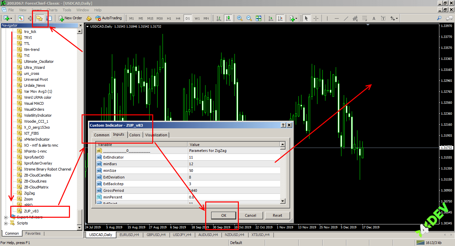Click inputs list scroll up arrow
Image resolution: width=455 pixels, height=246 pixels.
[283, 145]
